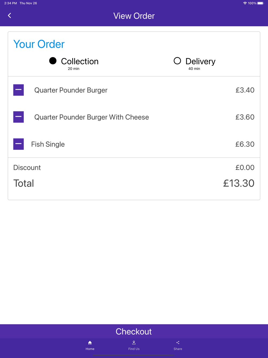Select the Delivery radio button
Screen dimensions: 268x358
coord(177,61)
